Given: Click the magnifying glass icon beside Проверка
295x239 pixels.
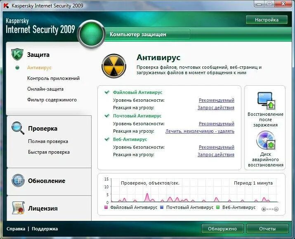Looking at the screenshot, I should (x=18, y=128).
